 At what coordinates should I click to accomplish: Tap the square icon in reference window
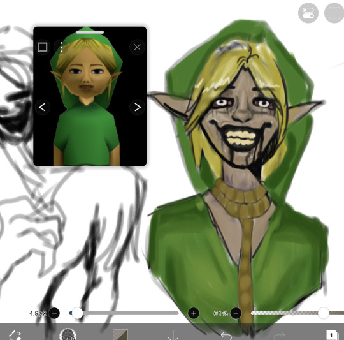click(43, 47)
